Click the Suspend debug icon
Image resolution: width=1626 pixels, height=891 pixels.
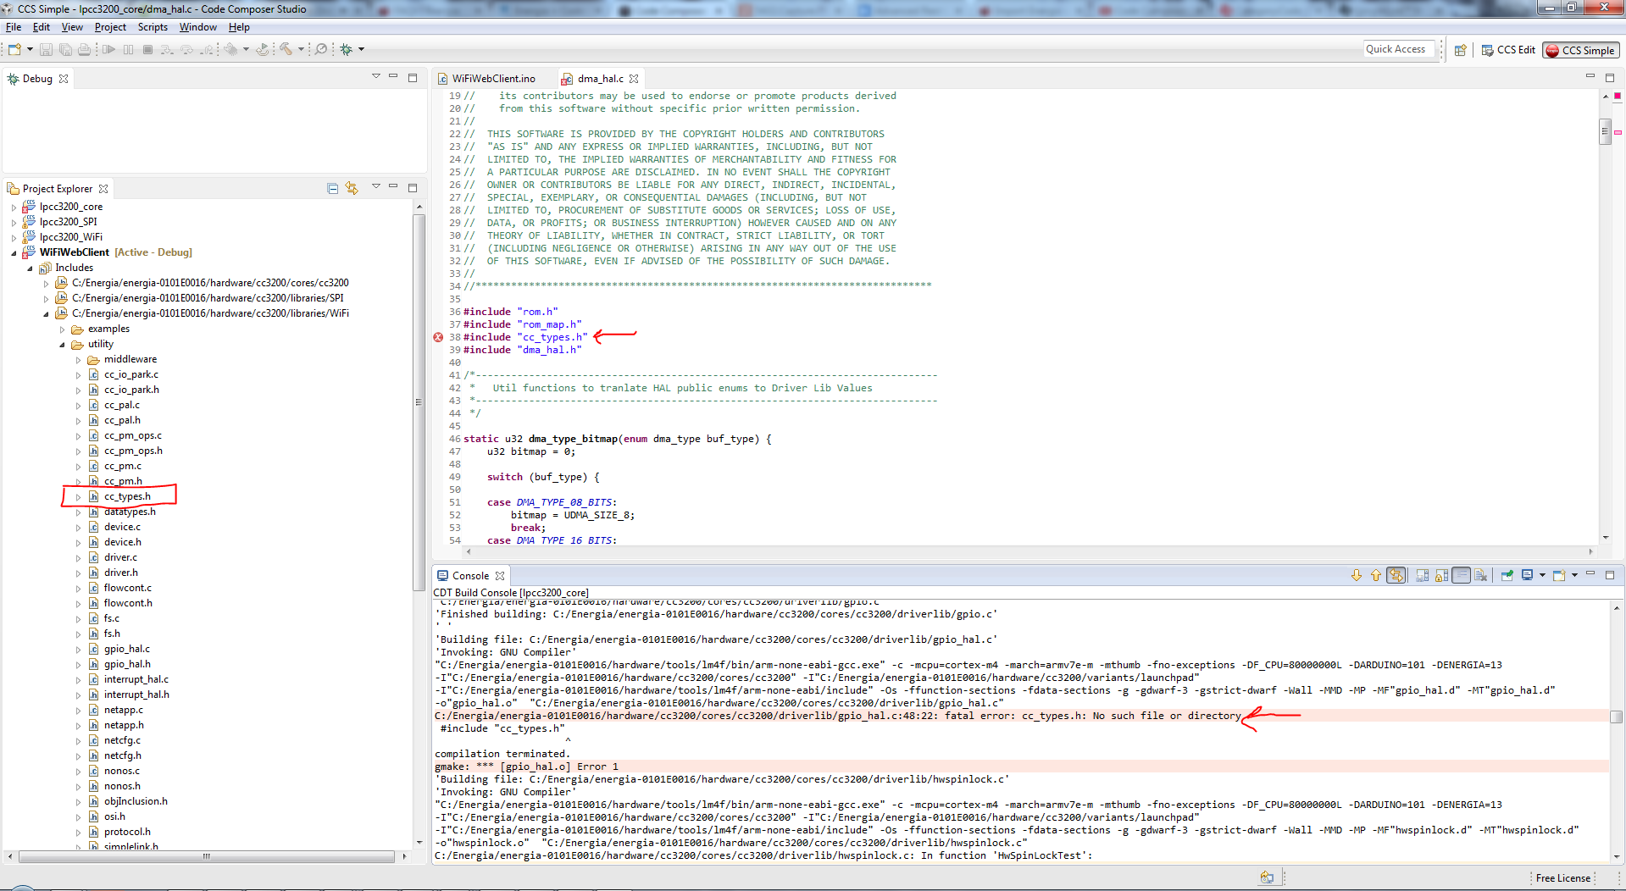[128, 49]
